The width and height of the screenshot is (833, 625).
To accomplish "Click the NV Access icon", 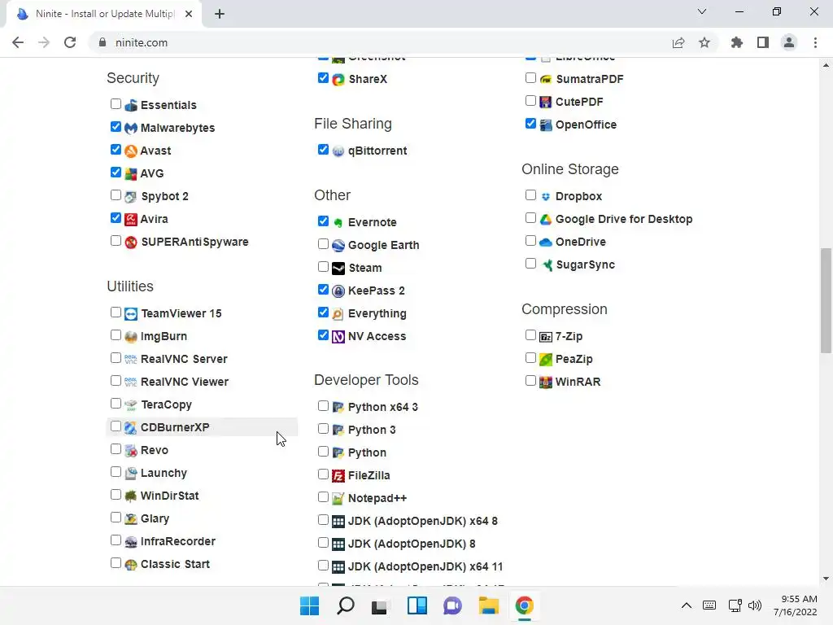I will pyautogui.click(x=338, y=336).
